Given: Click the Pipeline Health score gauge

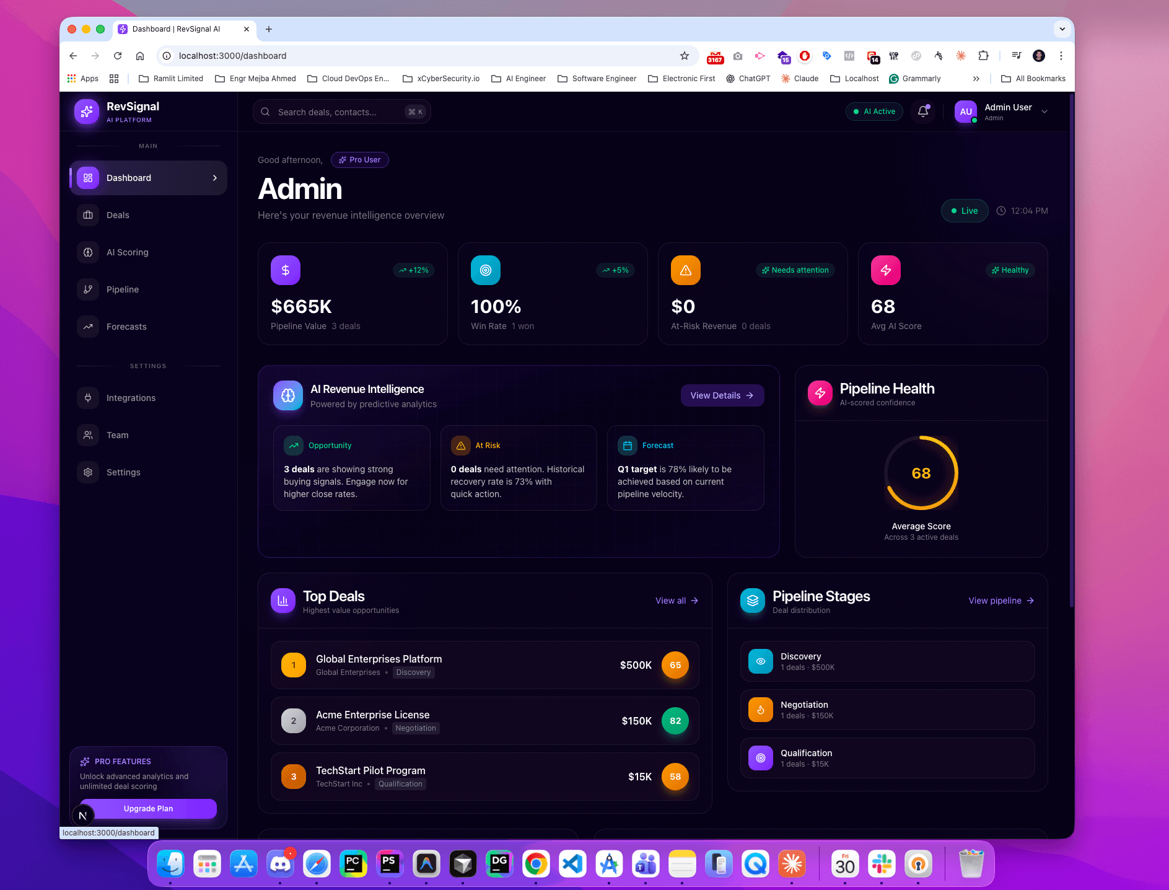Looking at the screenshot, I should coord(921,473).
